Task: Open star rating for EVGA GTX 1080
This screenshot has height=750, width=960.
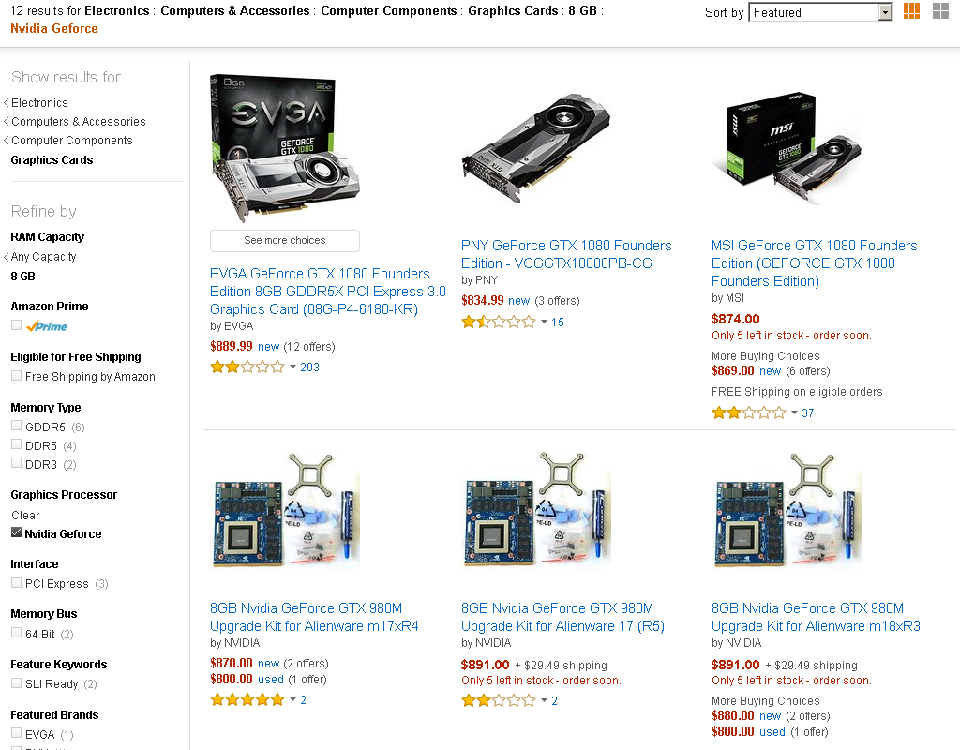Action: (247, 367)
